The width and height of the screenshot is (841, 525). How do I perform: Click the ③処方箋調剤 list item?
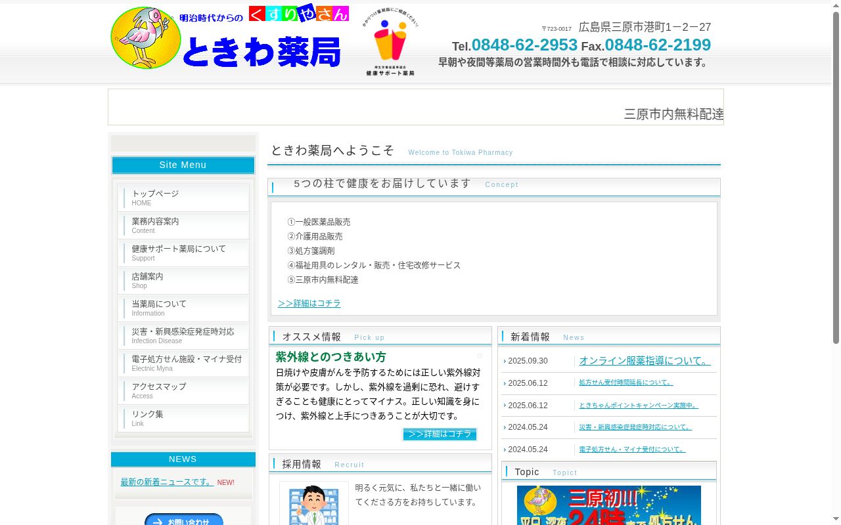311,251
